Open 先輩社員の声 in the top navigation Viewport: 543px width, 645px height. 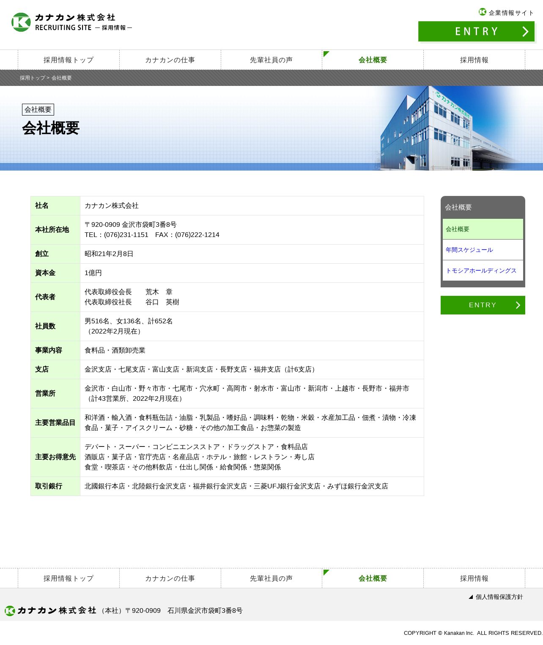(x=271, y=60)
